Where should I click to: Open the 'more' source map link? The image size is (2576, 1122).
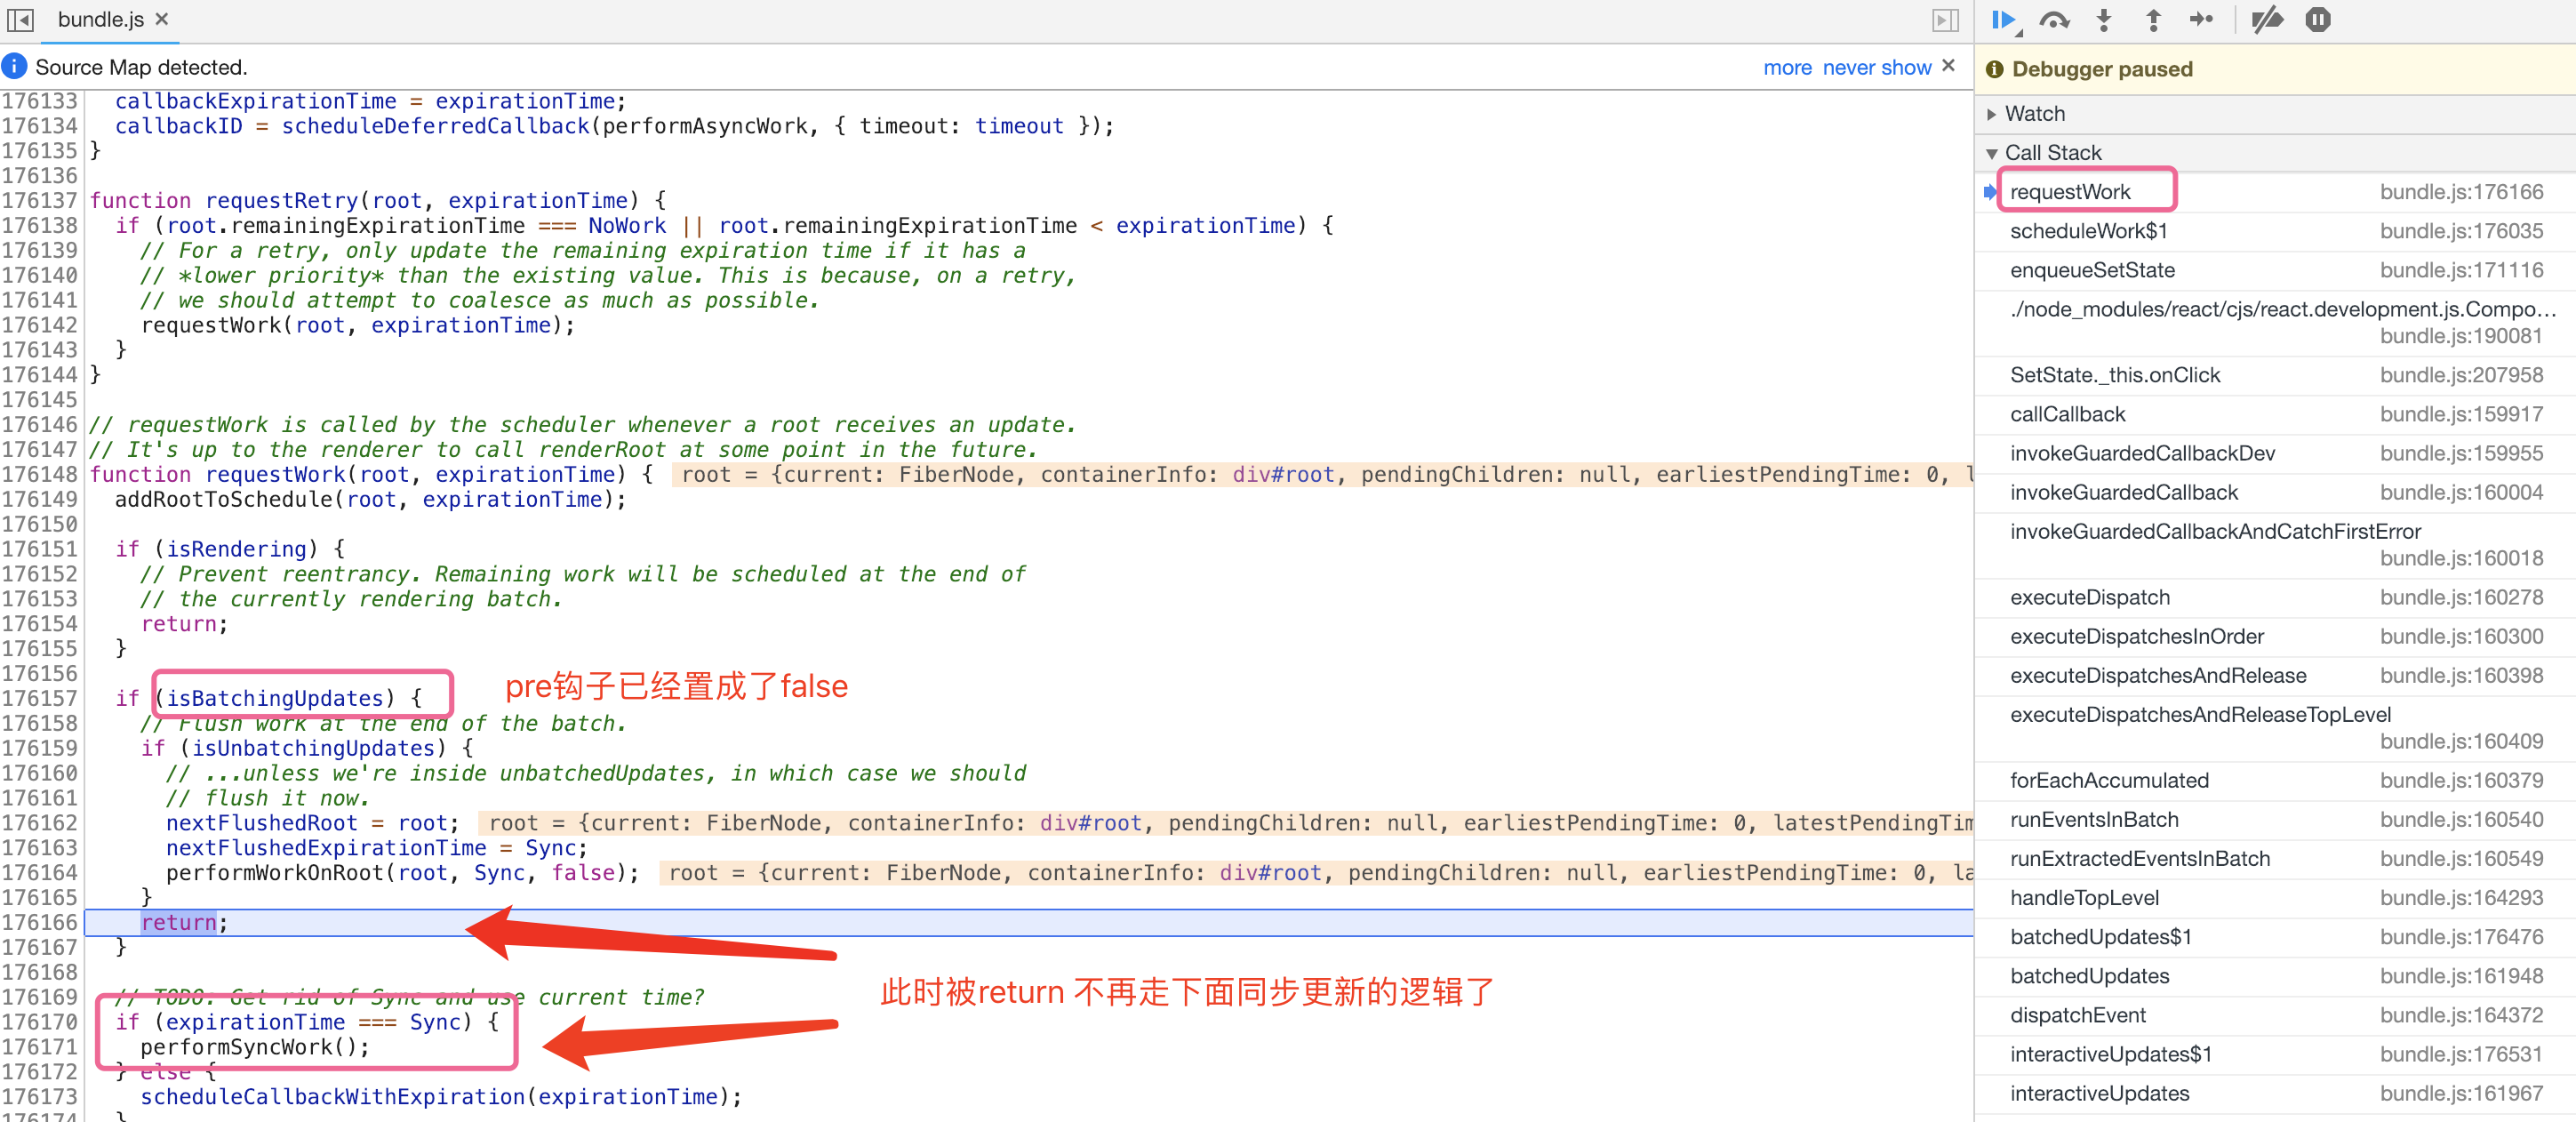click(x=1787, y=67)
